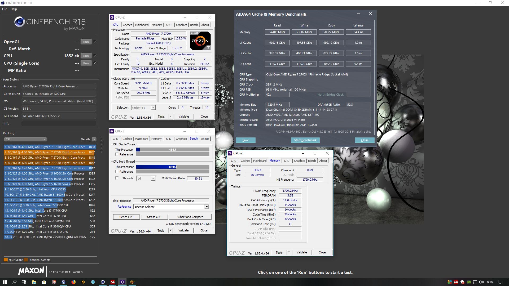Open Windows Defender tray icon
This screenshot has width=509, height=286.
tap(462, 282)
